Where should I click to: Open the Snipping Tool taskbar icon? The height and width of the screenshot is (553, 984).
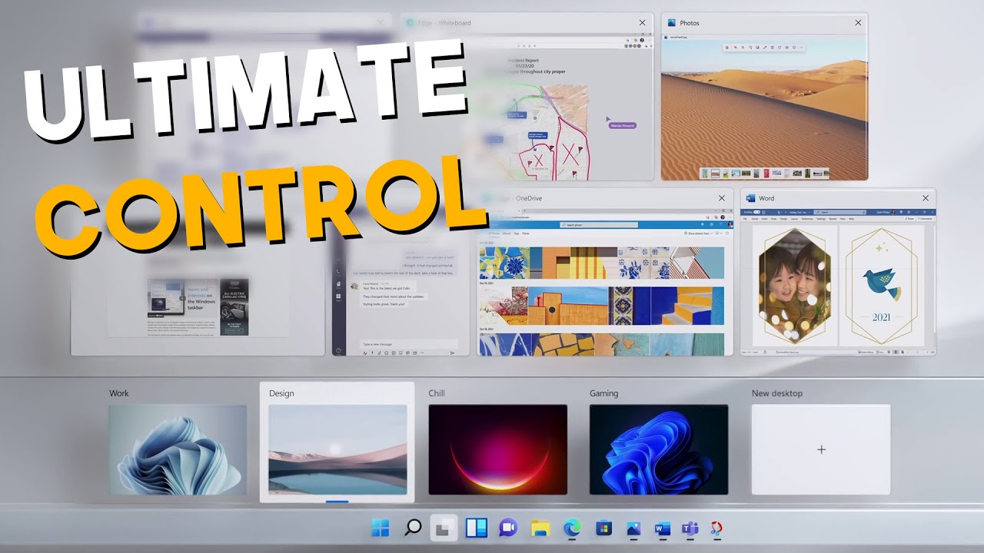click(x=716, y=528)
